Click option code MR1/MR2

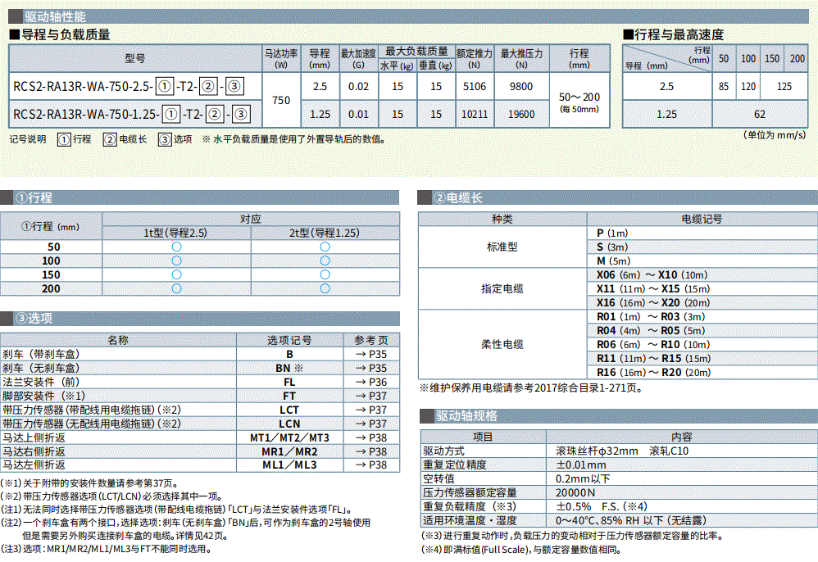point(289,451)
